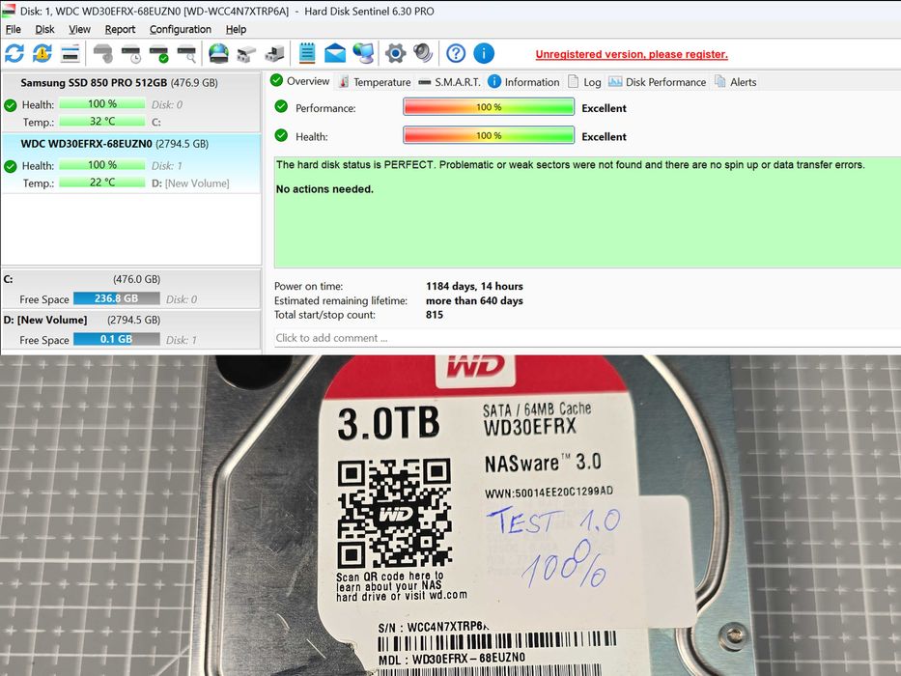Click the network computer globe icon
The height and width of the screenshot is (676, 901).
(x=363, y=53)
